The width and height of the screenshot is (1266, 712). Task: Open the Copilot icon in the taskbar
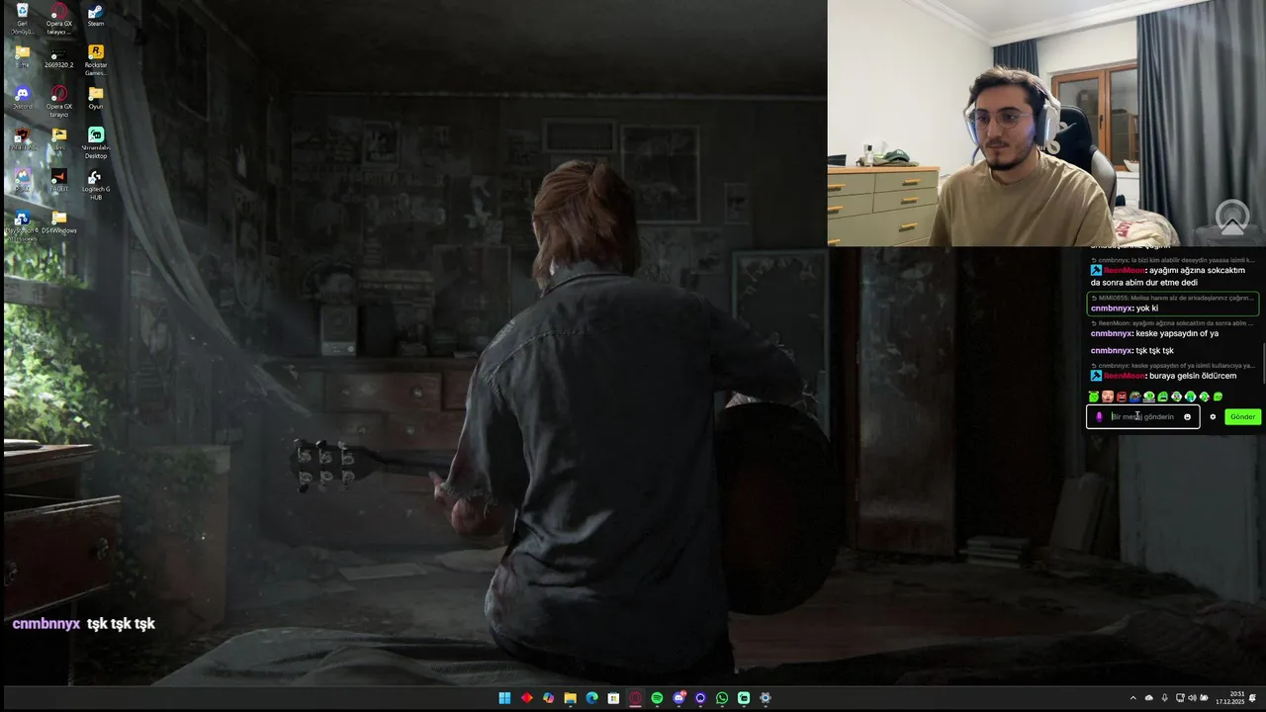(548, 698)
